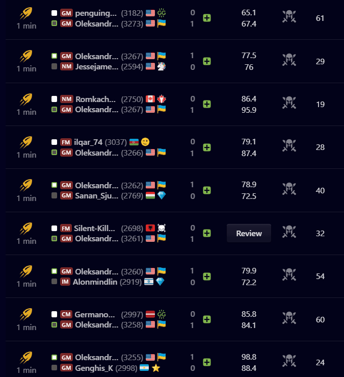
Task: Click the green plus result icon in the Alonmindlin game
Action: [x=207, y=276]
